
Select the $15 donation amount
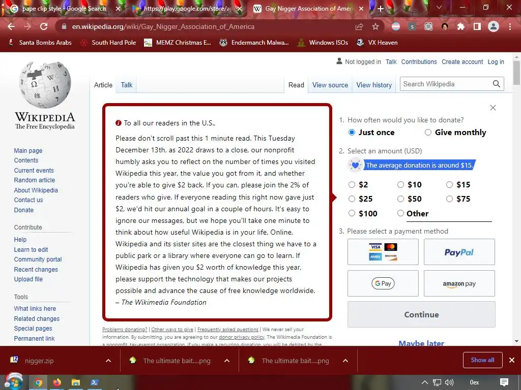click(x=450, y=185)
